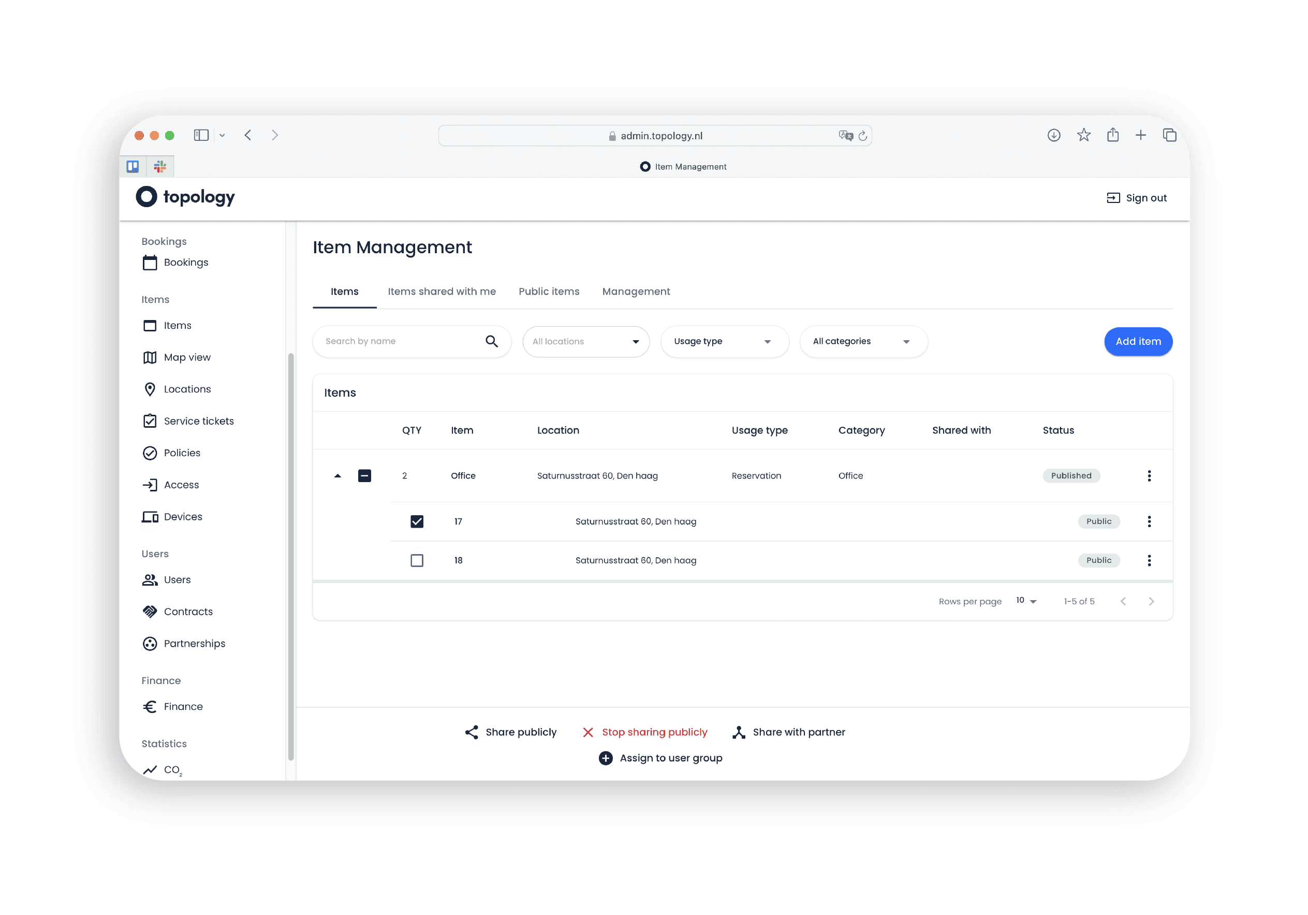Click the Contracts handshake icon
This screenshot has width=1308, height=915.
[150, 612]
